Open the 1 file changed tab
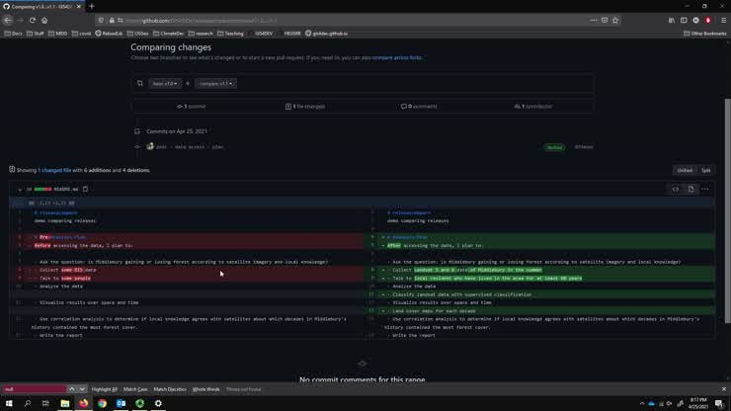 point(305,107)
